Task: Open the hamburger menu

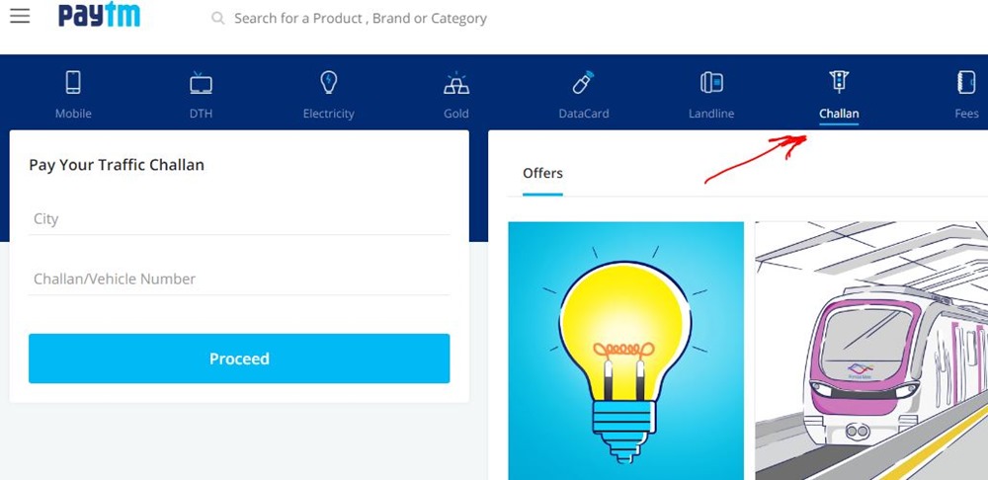Action: pyautogui.click(x=20, y=17)
